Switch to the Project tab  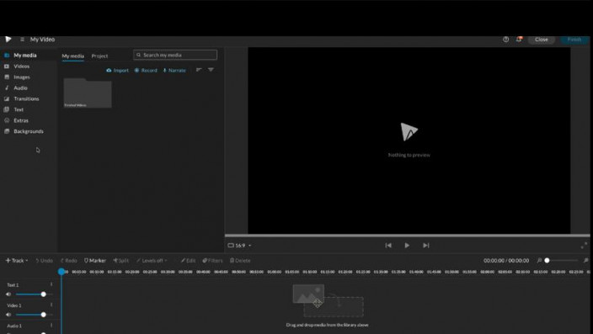99,56
